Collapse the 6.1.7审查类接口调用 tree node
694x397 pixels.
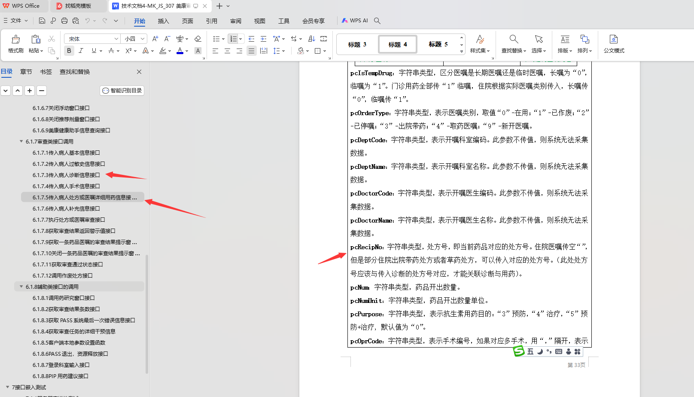21,141
